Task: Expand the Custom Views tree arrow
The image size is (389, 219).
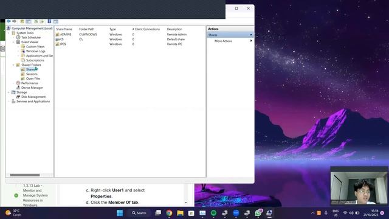Action: point(18,47)
